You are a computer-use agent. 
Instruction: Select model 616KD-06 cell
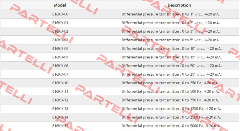60,65
